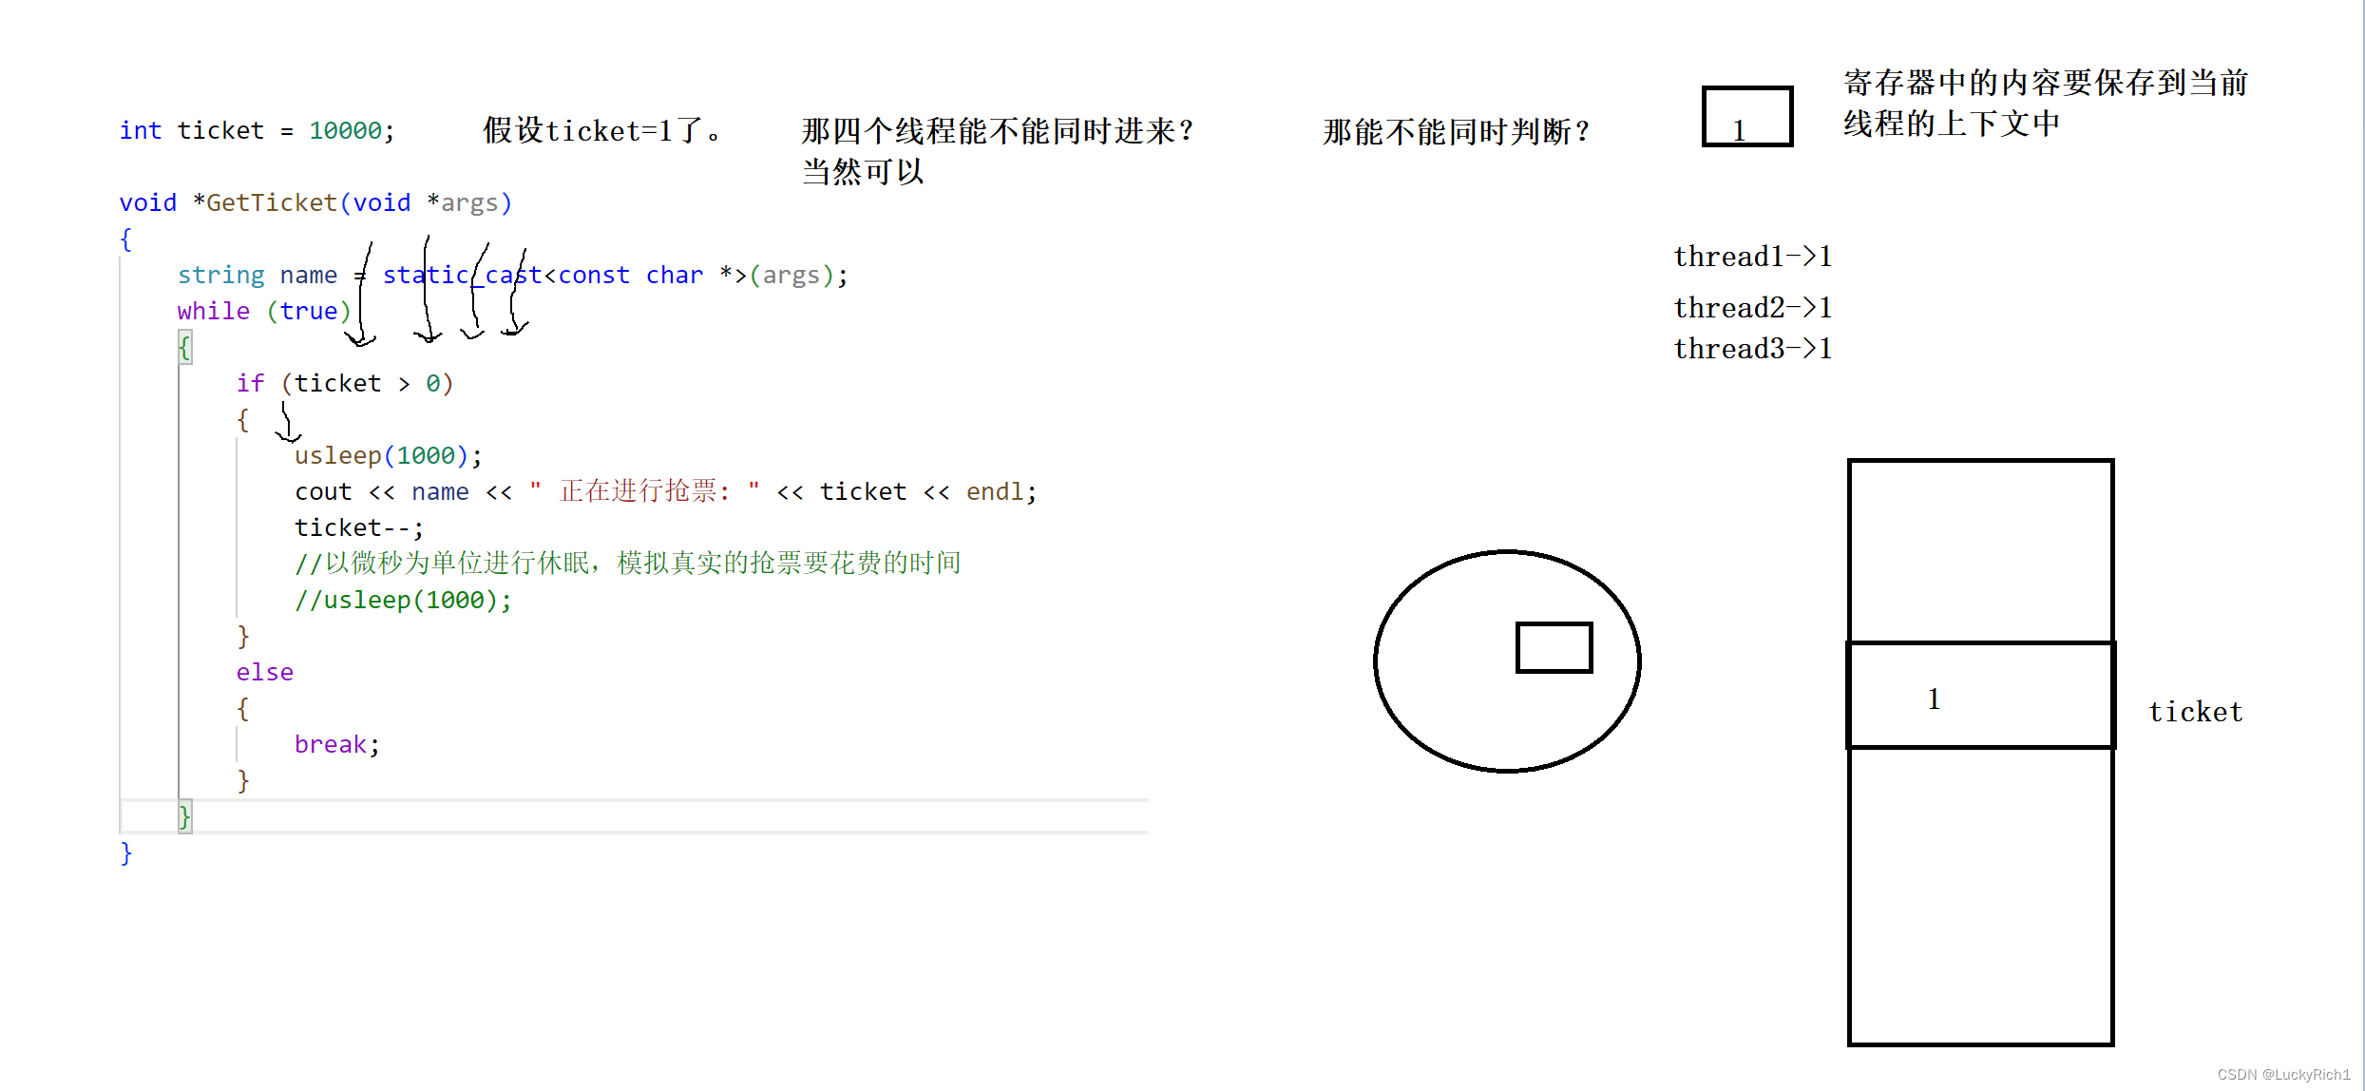Viewport: 2365px width, 1091px height.
Task: Click the 'thread2->1' label
Action: click(1753, 307)
